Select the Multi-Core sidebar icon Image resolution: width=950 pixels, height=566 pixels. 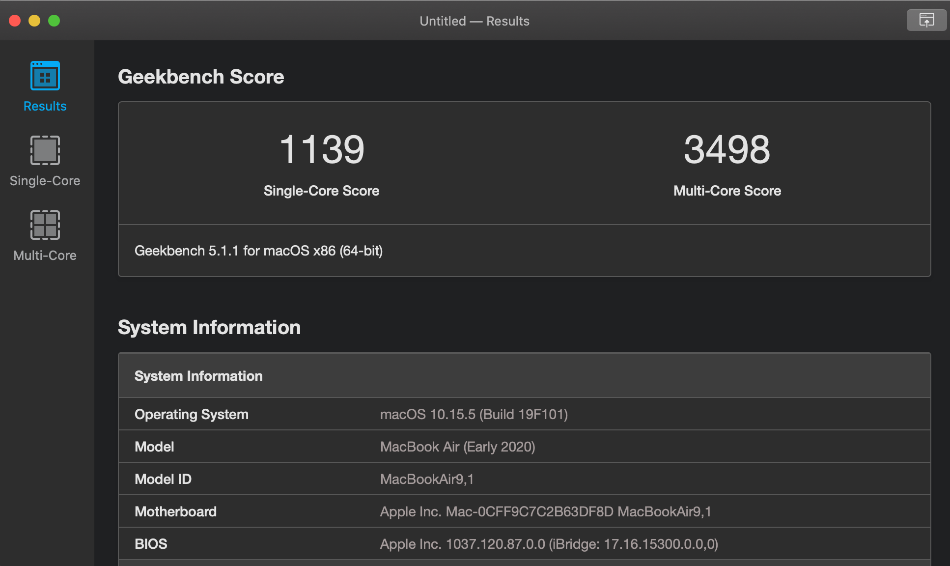click(45, 225)
